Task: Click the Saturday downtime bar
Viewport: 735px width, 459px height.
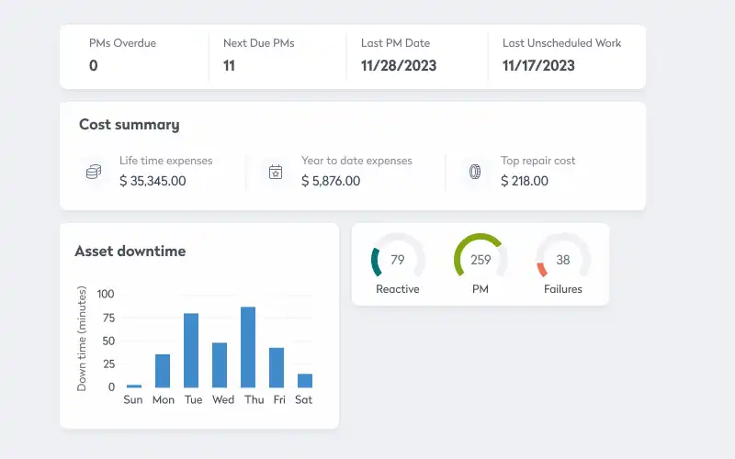Action: (305, 380)
